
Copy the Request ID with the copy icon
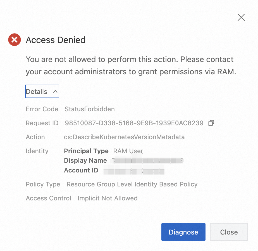click(211, 123)
